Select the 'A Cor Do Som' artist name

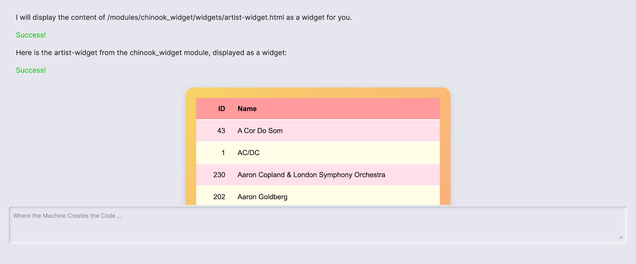click(260, 131)
